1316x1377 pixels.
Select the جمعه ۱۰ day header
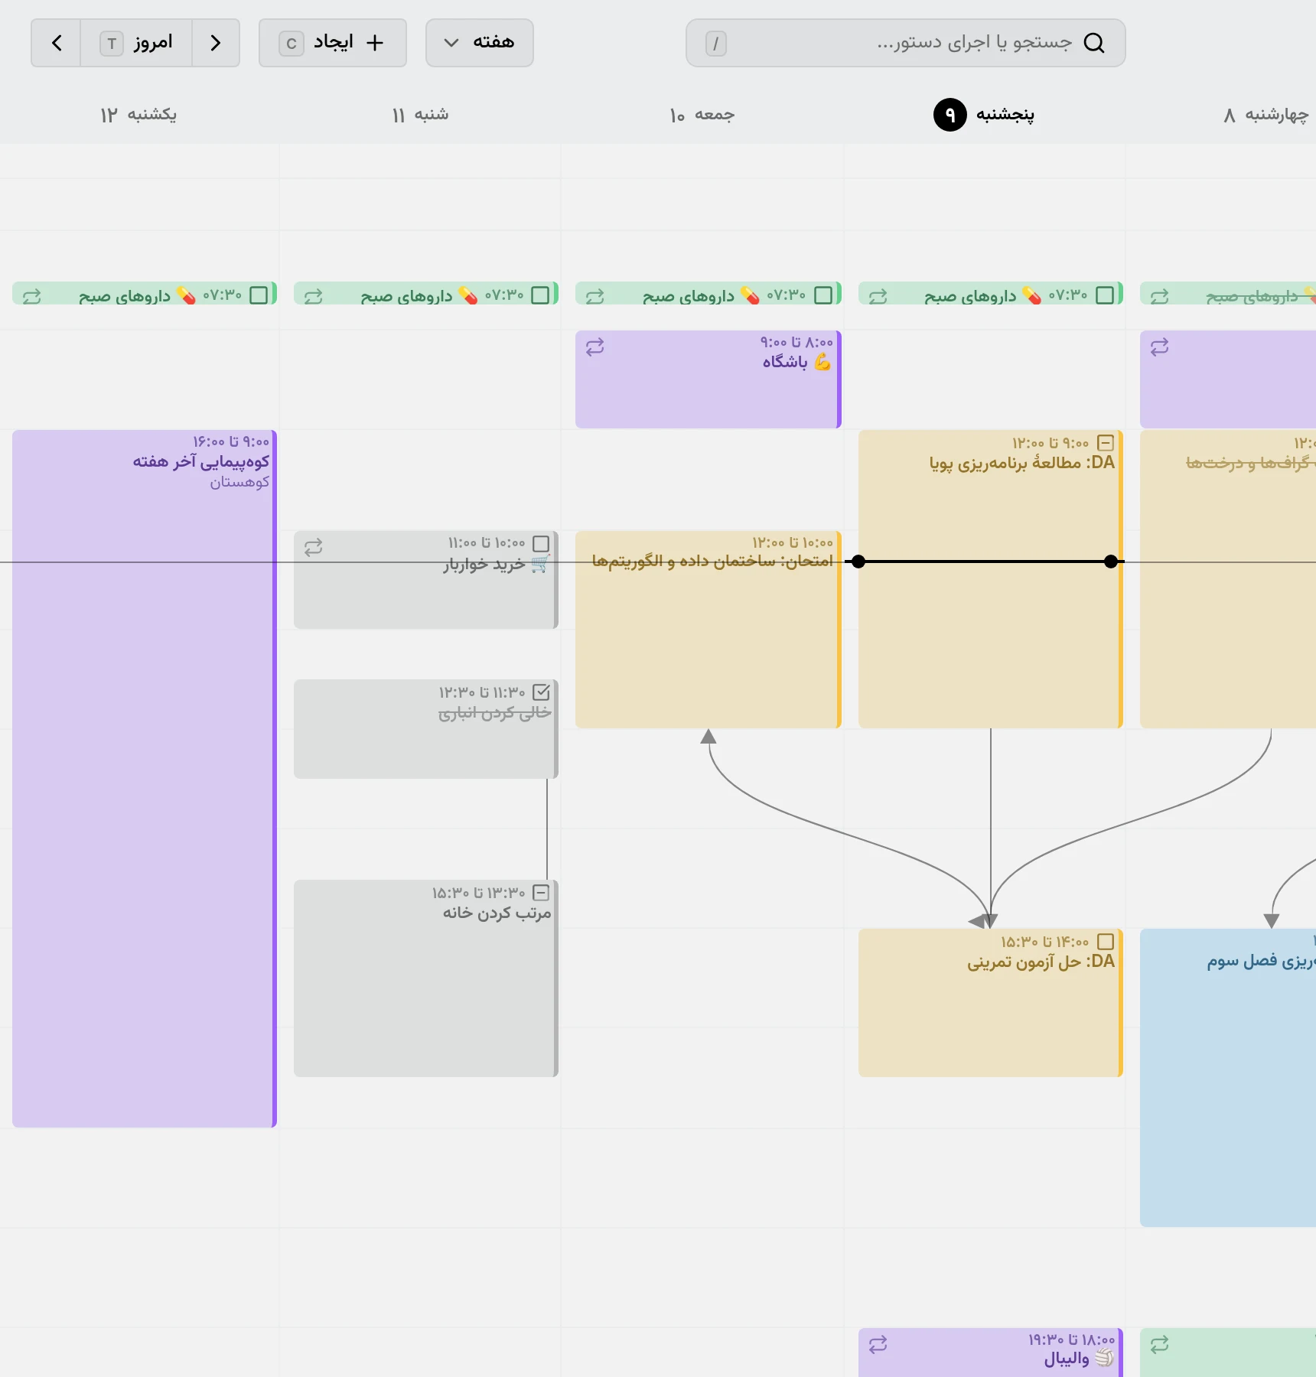[702, 115]
